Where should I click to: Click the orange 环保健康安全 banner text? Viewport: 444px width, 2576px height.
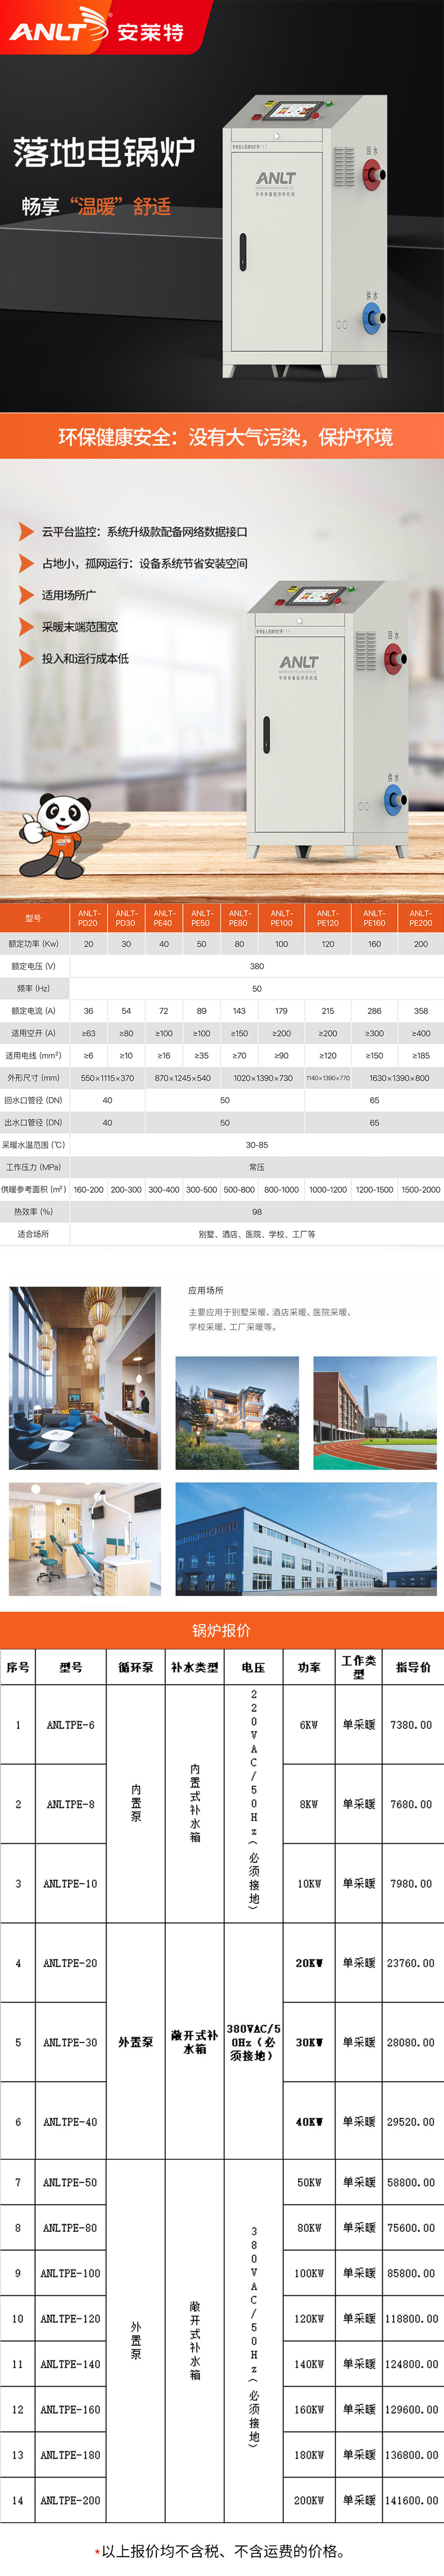(x=225, y=437)
